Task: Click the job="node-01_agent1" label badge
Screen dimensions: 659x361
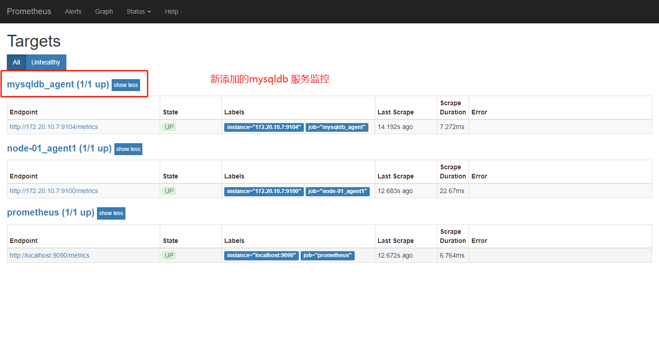Action: 338,191
